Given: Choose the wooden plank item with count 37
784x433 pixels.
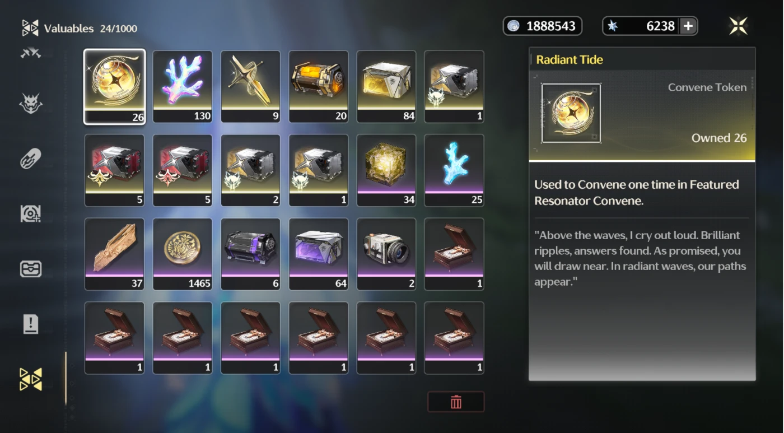Looking at the screenshot, I should point(114,254).
